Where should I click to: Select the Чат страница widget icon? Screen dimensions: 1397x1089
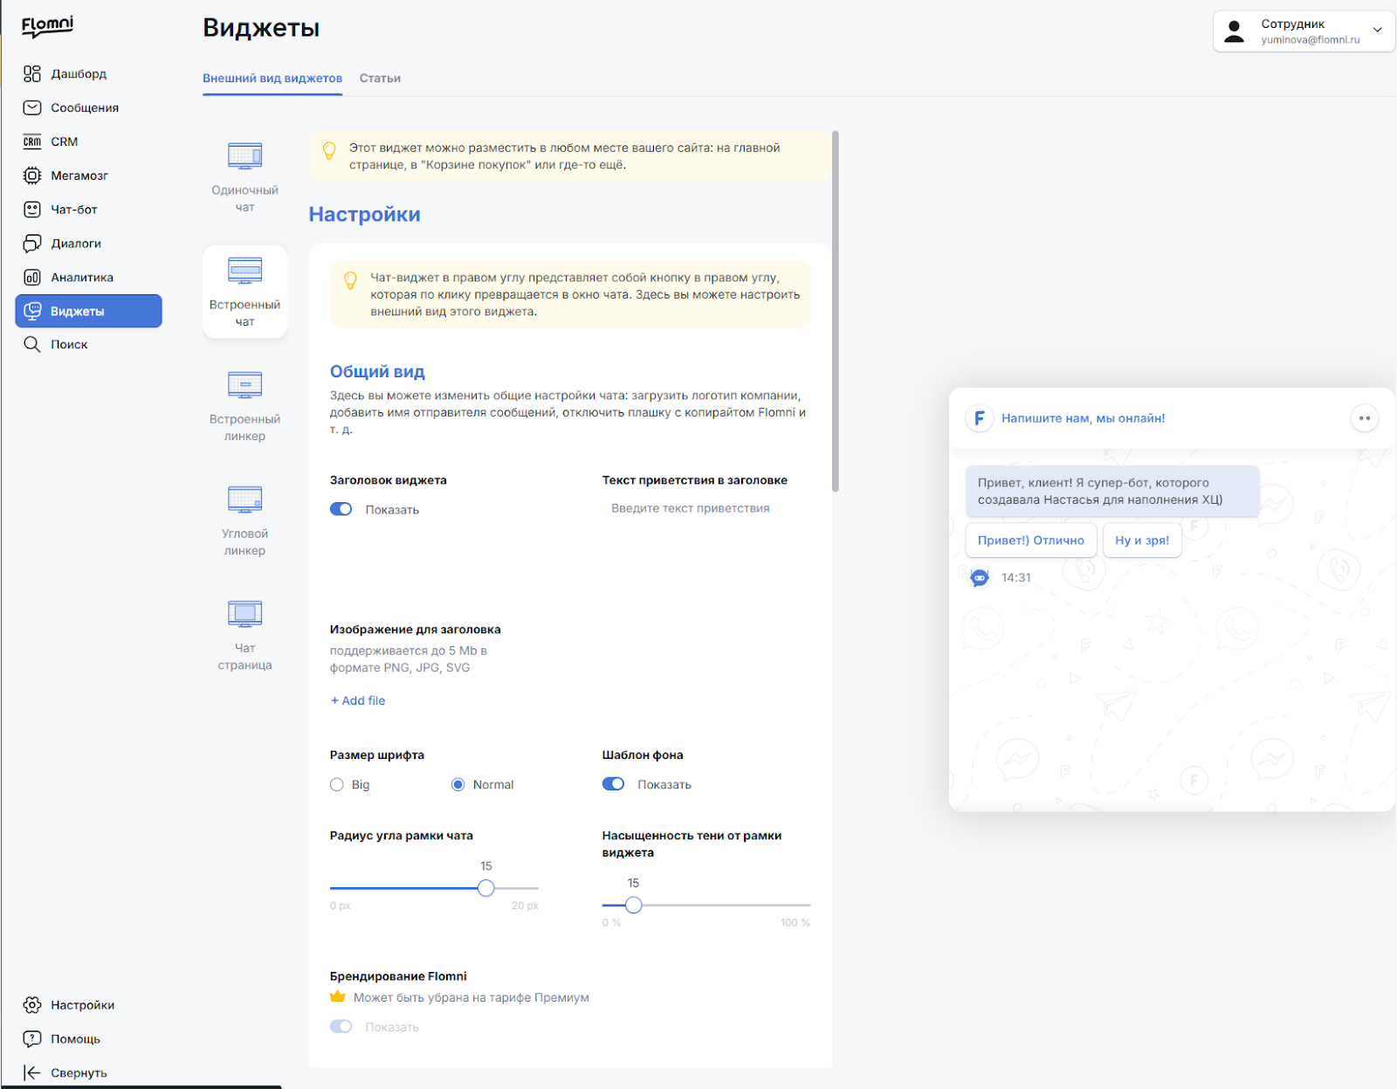pos(245,614)
